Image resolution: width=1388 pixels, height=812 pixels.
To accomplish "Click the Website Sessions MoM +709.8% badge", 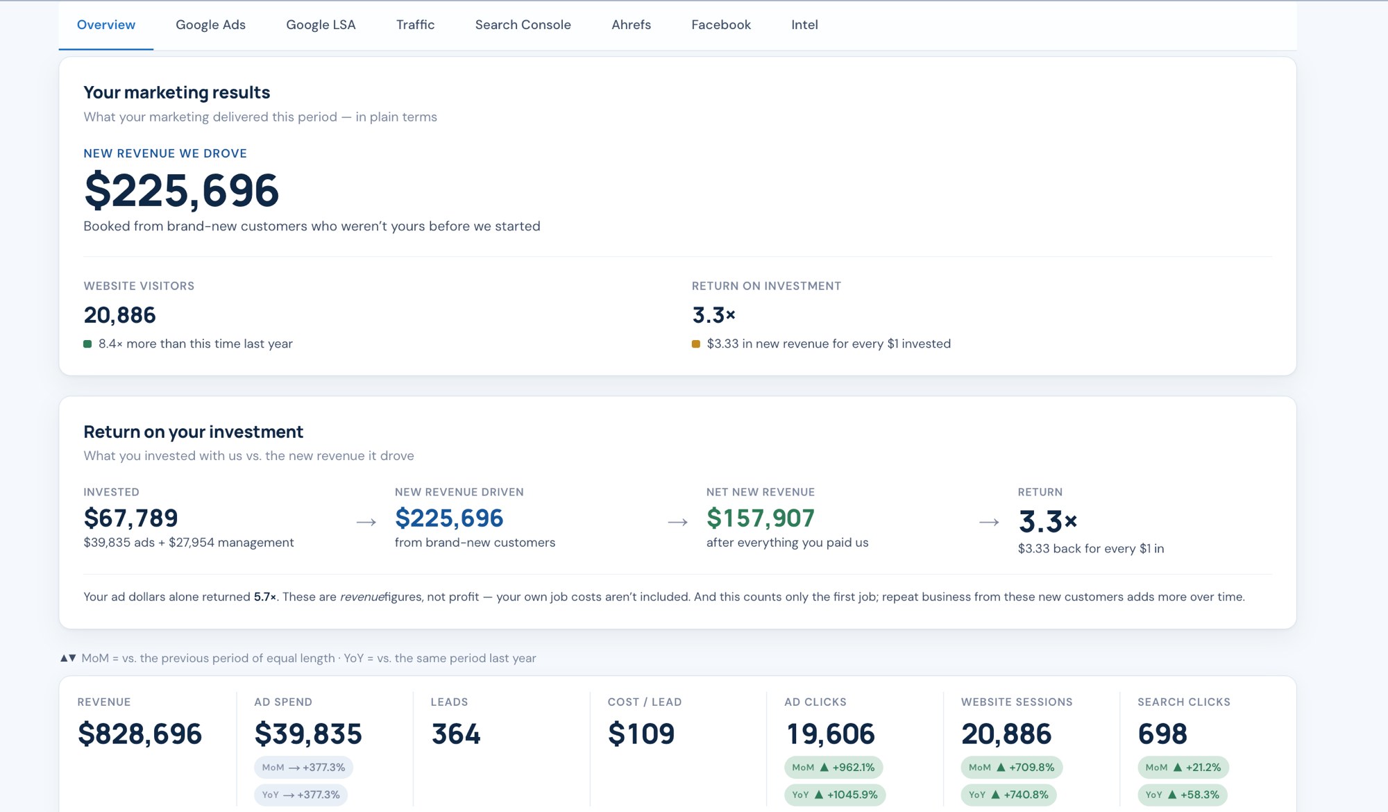I will coord(1012,767).
